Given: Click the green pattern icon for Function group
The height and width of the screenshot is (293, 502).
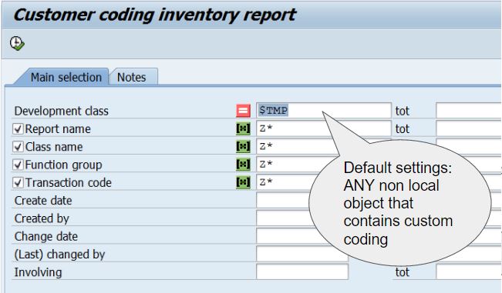Looking at the screenshot, I should pos(244,165).
